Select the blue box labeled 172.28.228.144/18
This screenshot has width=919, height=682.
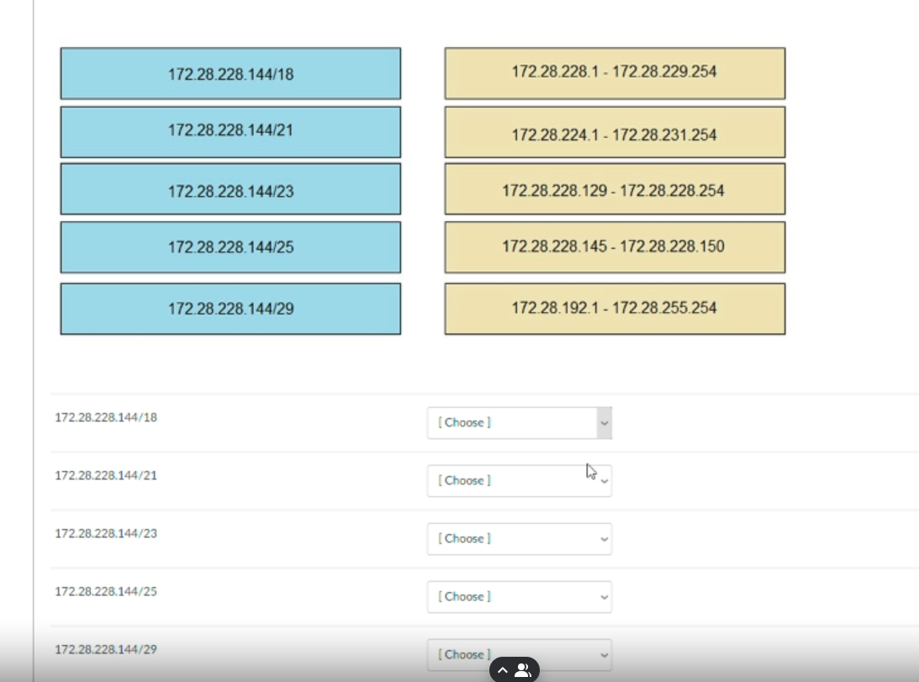230,73
